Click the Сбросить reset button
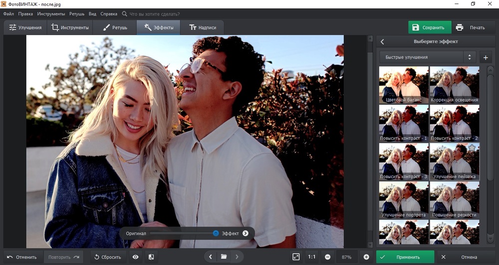This screenshot has height=265, width=499. (108, 257)
